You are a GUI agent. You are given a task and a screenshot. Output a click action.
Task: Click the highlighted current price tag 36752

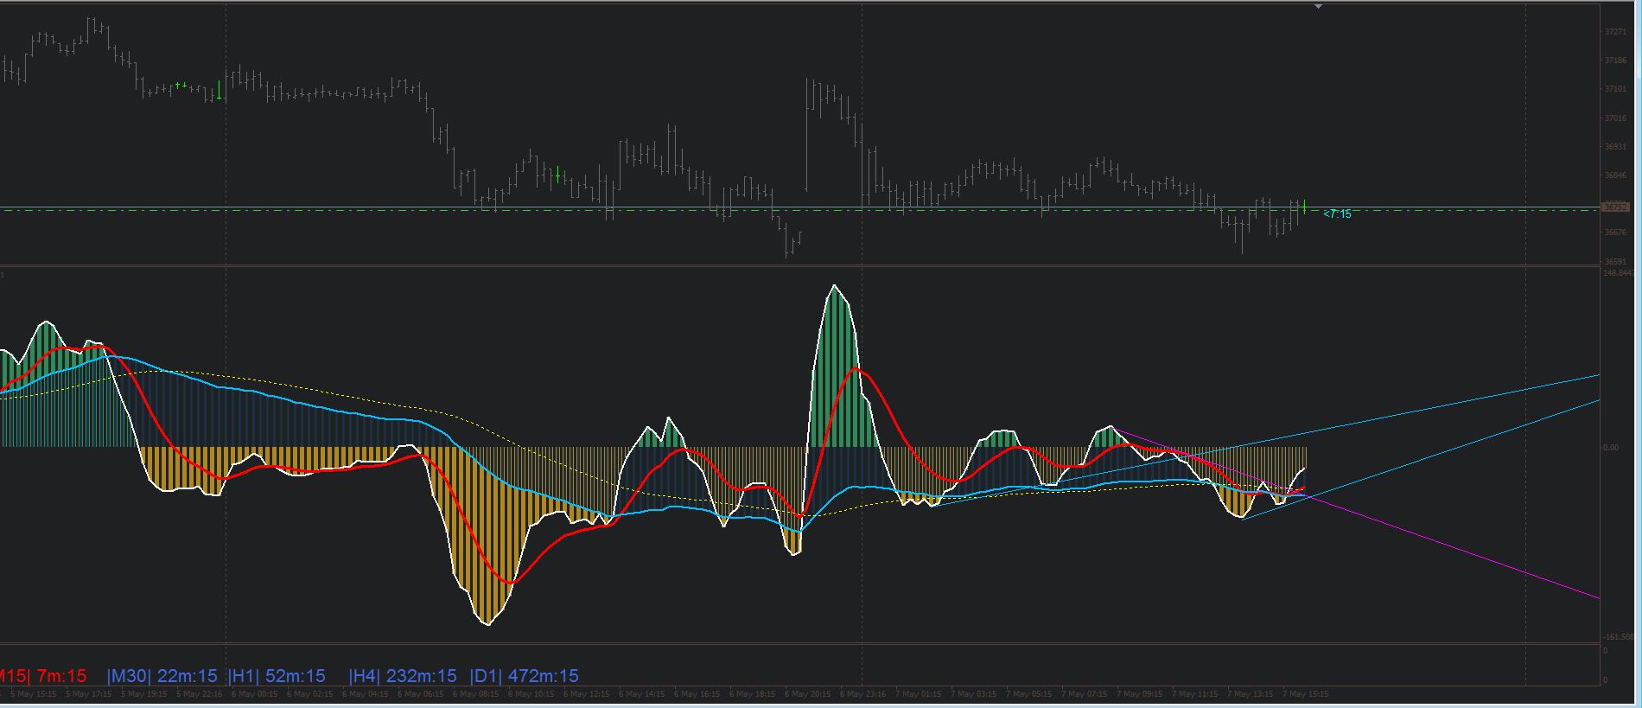tap(1615, 207)
